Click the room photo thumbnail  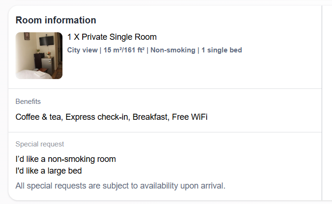[x=39, y=56]
